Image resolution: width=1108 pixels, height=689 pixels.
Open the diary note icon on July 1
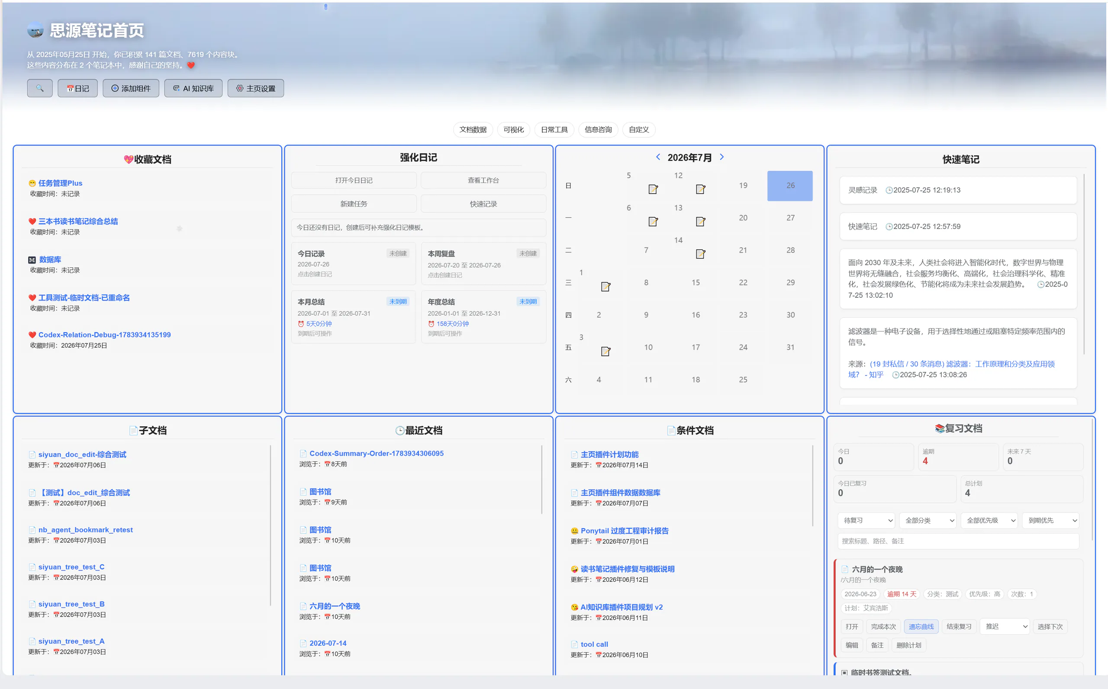[606, 287]
